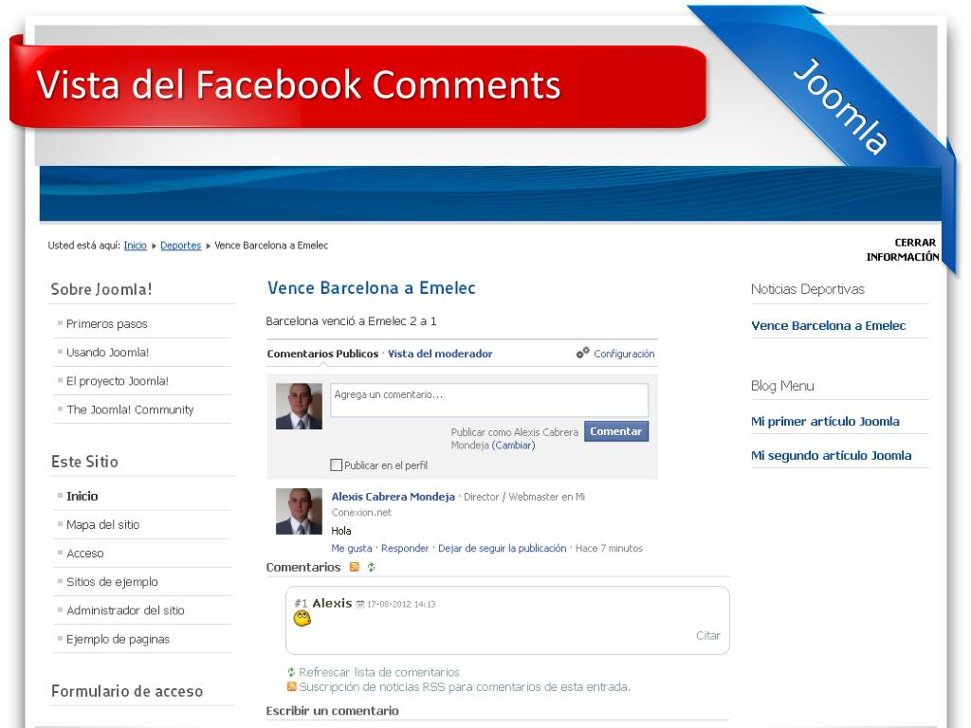971x728 pixels.
Task: Open The Joomla! Community menu item
Action: 130,409
